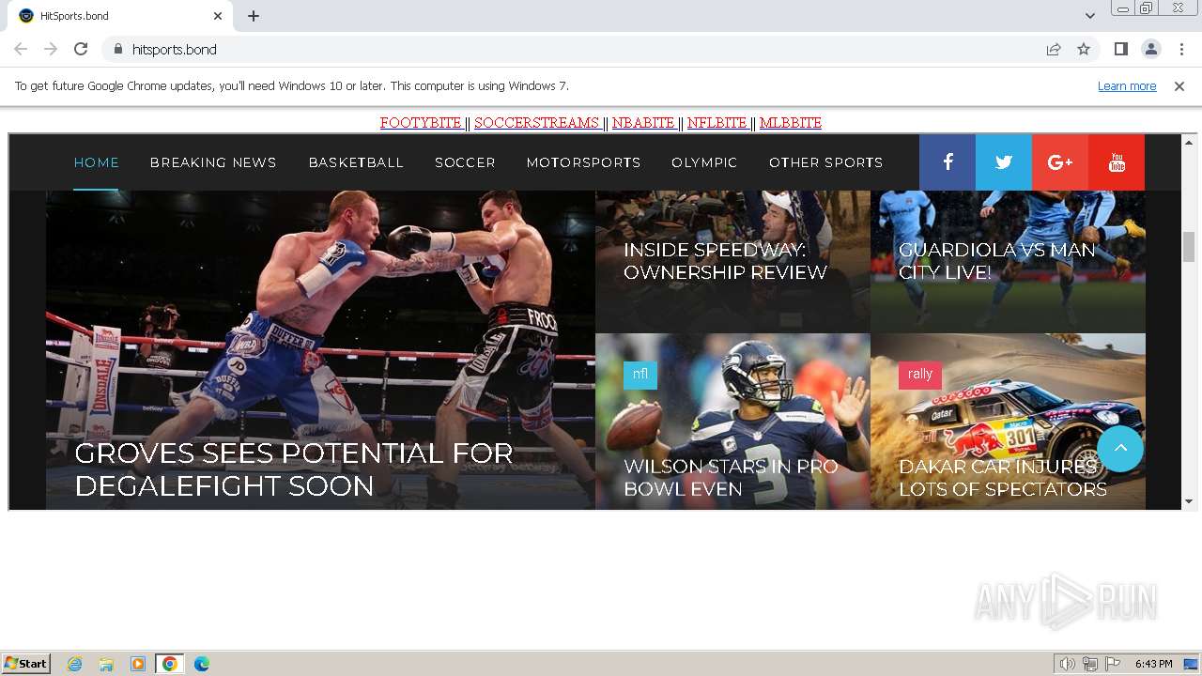Reload the hitsports.bond page
The image size is (1202, 676).
click(x=81, y=49)
